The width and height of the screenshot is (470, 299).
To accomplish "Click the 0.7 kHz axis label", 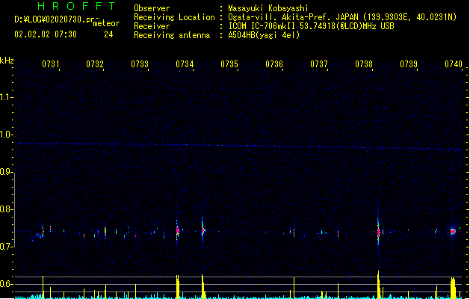I will [6, 247].
